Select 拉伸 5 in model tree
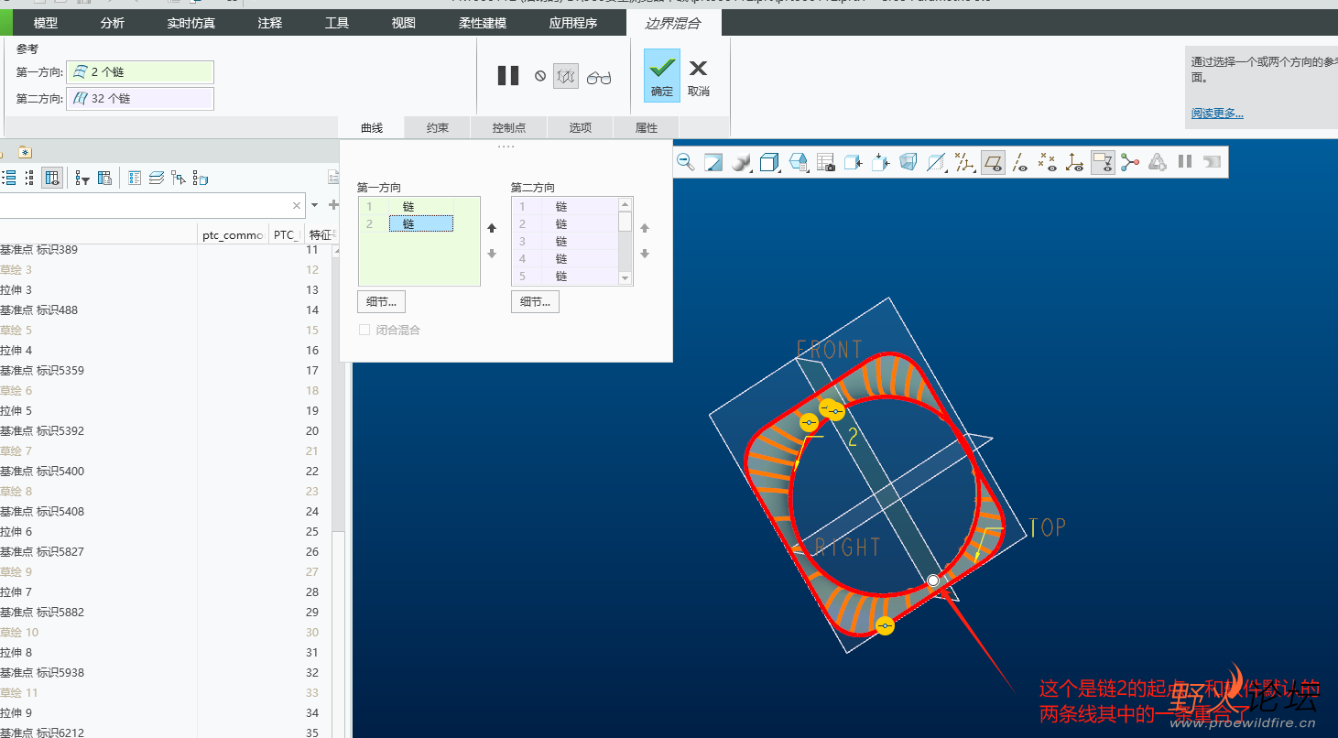The height and width of the screenshot is (738, 1338). [x=16, y=410]
